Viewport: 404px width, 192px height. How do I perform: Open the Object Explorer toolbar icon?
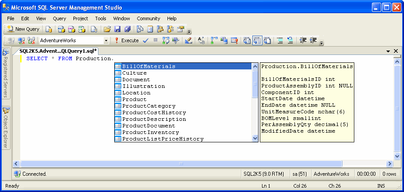[x=160, y=29]
